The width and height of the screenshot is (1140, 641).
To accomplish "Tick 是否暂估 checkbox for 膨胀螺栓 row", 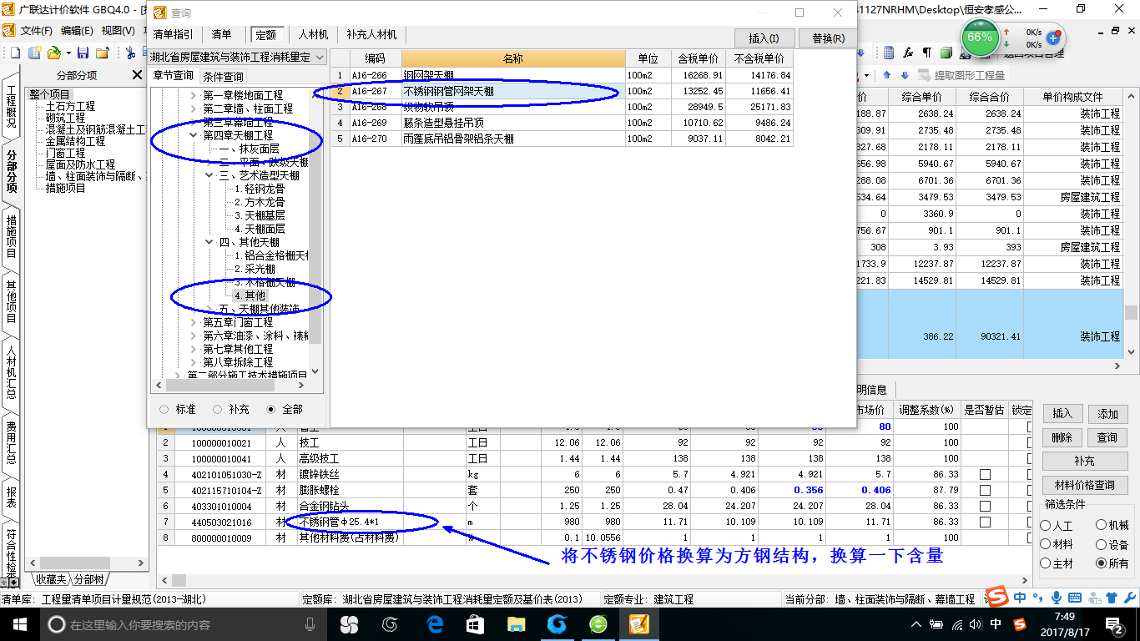I will tap(985, 490).
